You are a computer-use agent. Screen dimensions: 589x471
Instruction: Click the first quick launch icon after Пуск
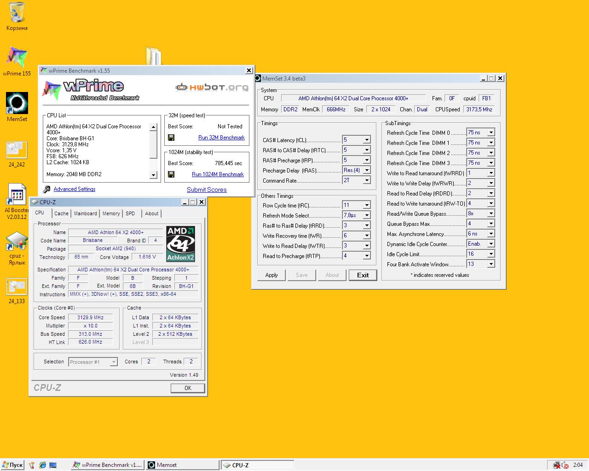pos(32,465)
